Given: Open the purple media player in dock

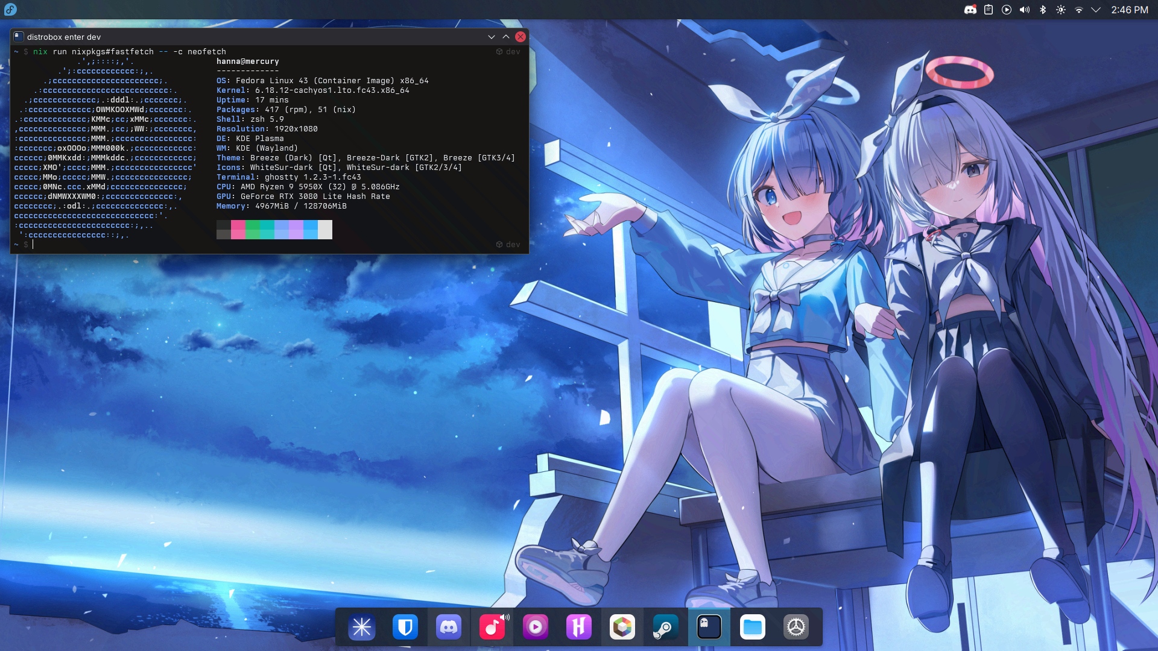Looking at the screenshot, I should click(x=536, y=627).
